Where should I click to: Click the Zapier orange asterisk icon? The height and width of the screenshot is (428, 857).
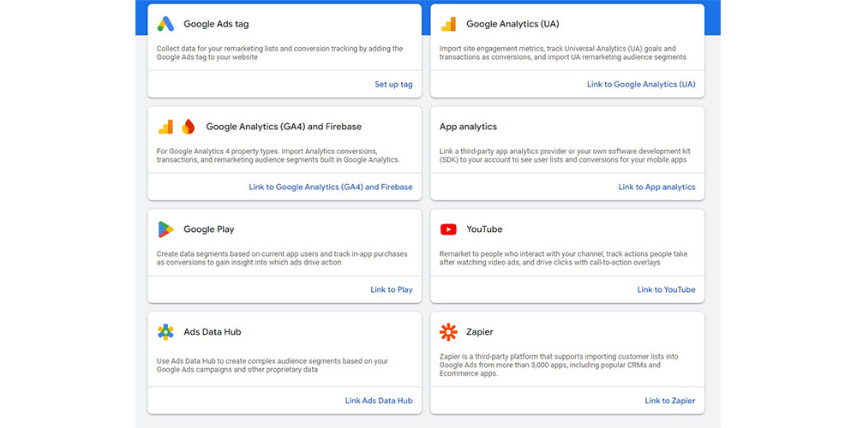[x=448, y=332]
